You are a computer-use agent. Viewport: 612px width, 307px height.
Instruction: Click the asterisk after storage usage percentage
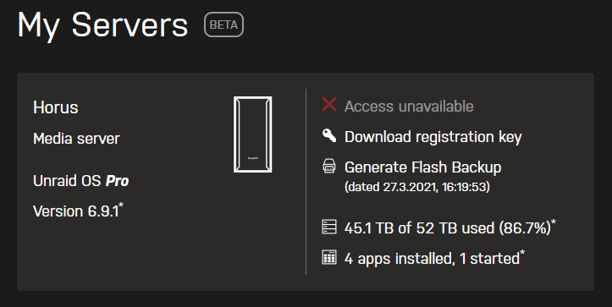pos(554,222)
